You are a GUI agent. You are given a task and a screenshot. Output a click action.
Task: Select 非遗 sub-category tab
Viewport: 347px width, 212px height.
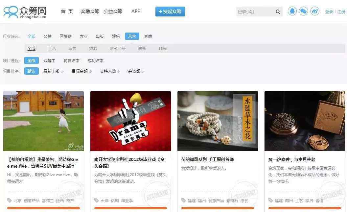pyautogui.click(x=162, y=48)
